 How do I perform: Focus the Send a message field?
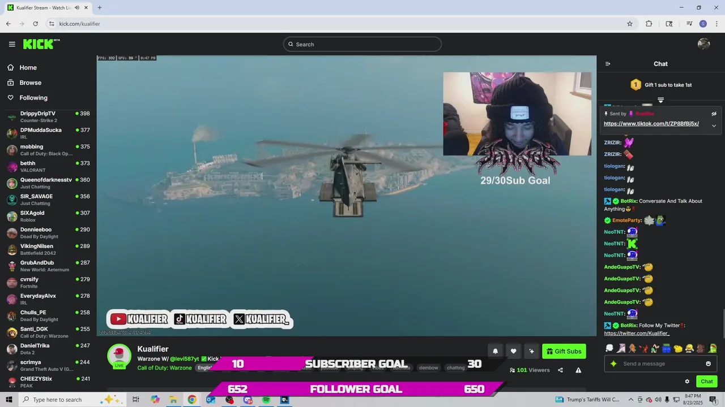(x=662, y=363)
